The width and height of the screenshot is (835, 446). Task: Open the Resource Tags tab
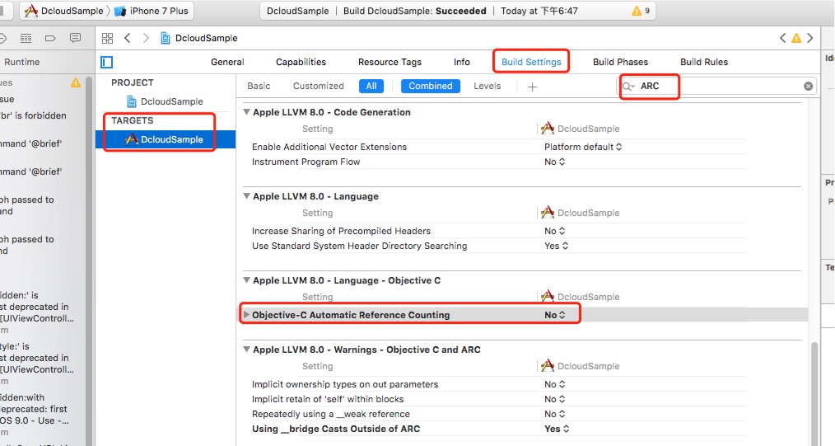390,62
